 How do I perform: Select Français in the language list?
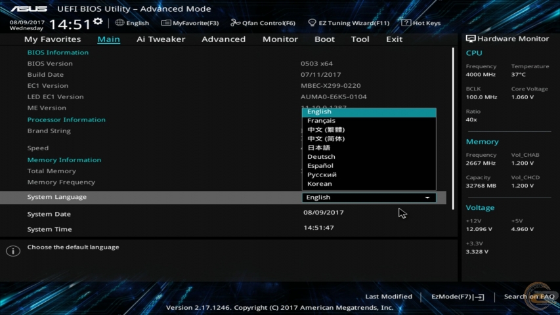pyautogui.click(x=369, y=121)
